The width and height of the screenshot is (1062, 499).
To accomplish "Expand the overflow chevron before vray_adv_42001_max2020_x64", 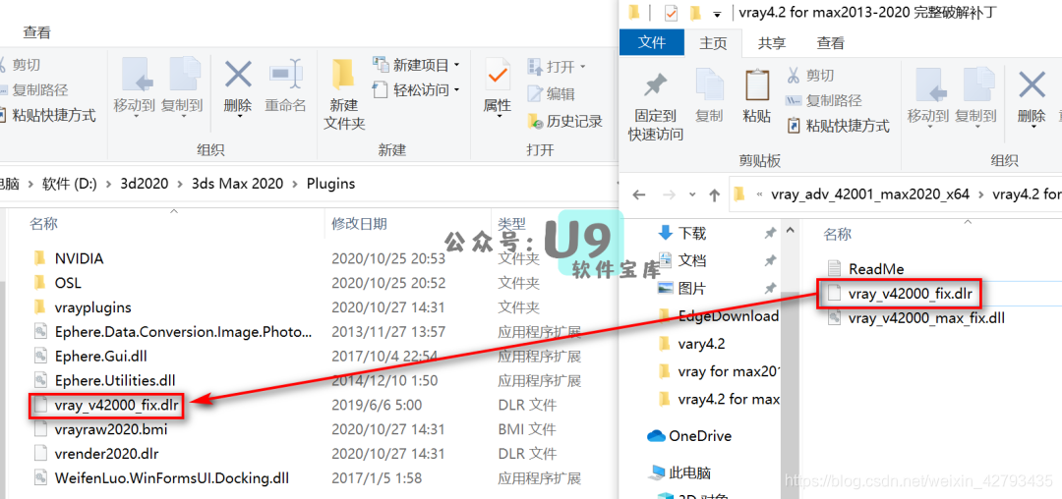I will 760,194.
